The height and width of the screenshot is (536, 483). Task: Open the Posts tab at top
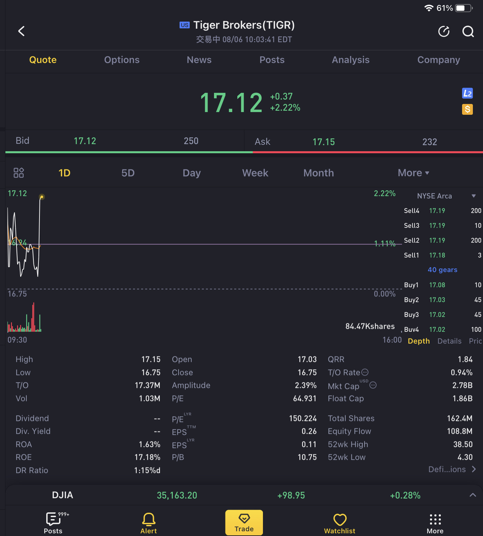click(x=272, y=60)
